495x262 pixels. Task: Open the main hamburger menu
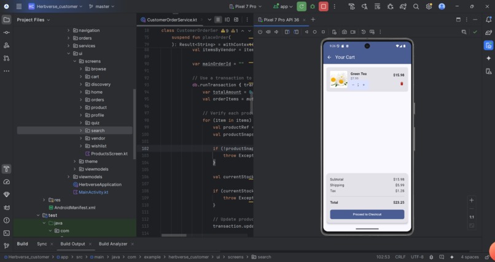click(x=19, y=6)
